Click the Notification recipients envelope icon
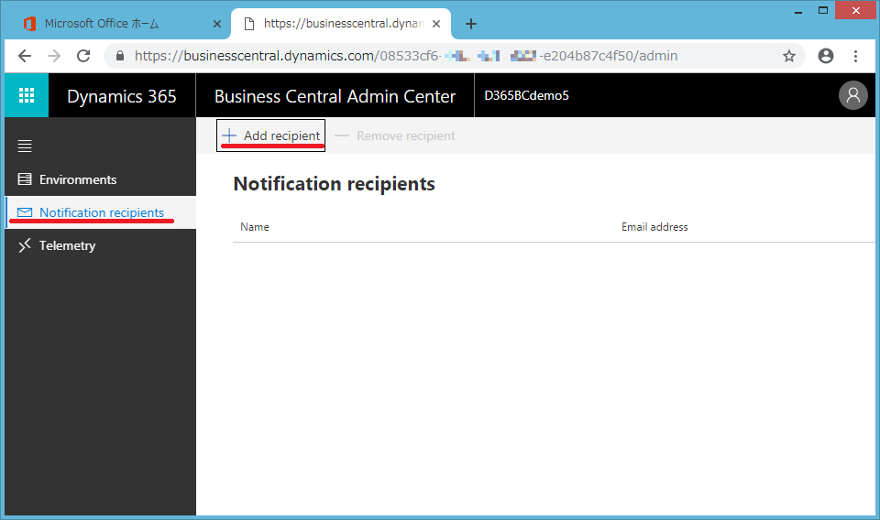The image size is (880, 520). pyautogui.click(x=25, y=212)
